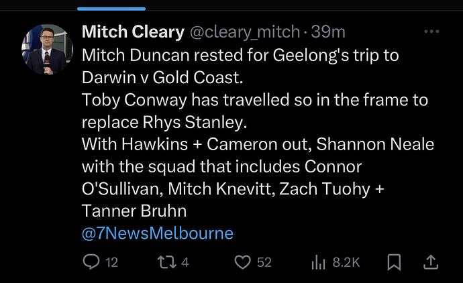Viewport: 463px width, 283px height.
Task: Click the repost count 4
Action: (x=185, y=262)
